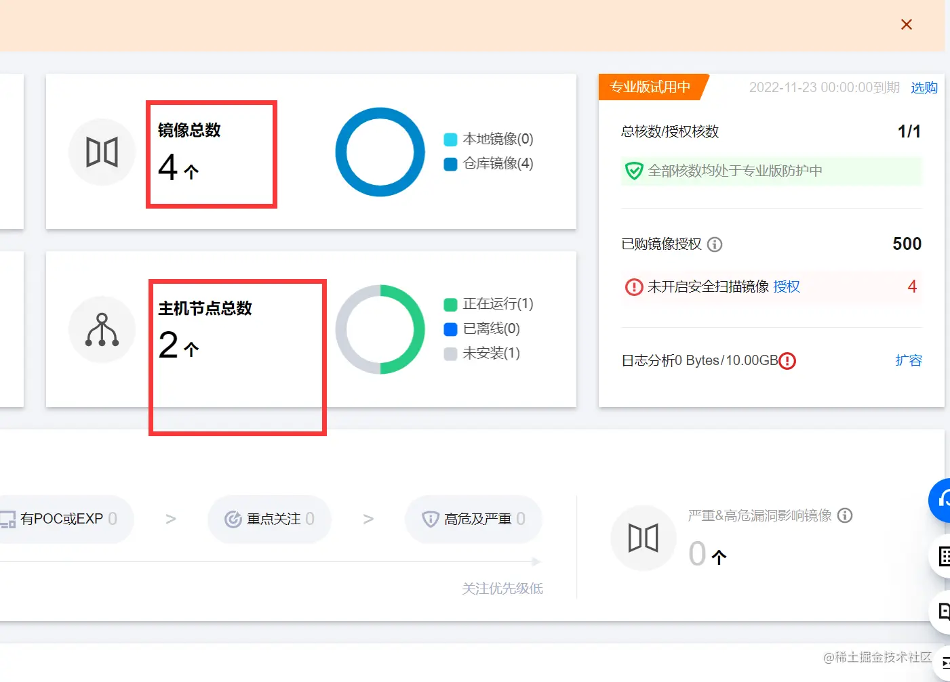950x682 pixels.
Task: Click the 重点关注 target icon
Action: (233, 519)
